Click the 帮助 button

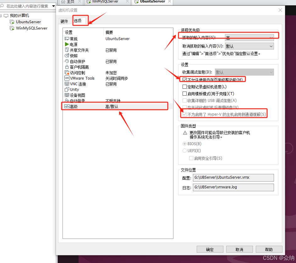tap(269, 249)
